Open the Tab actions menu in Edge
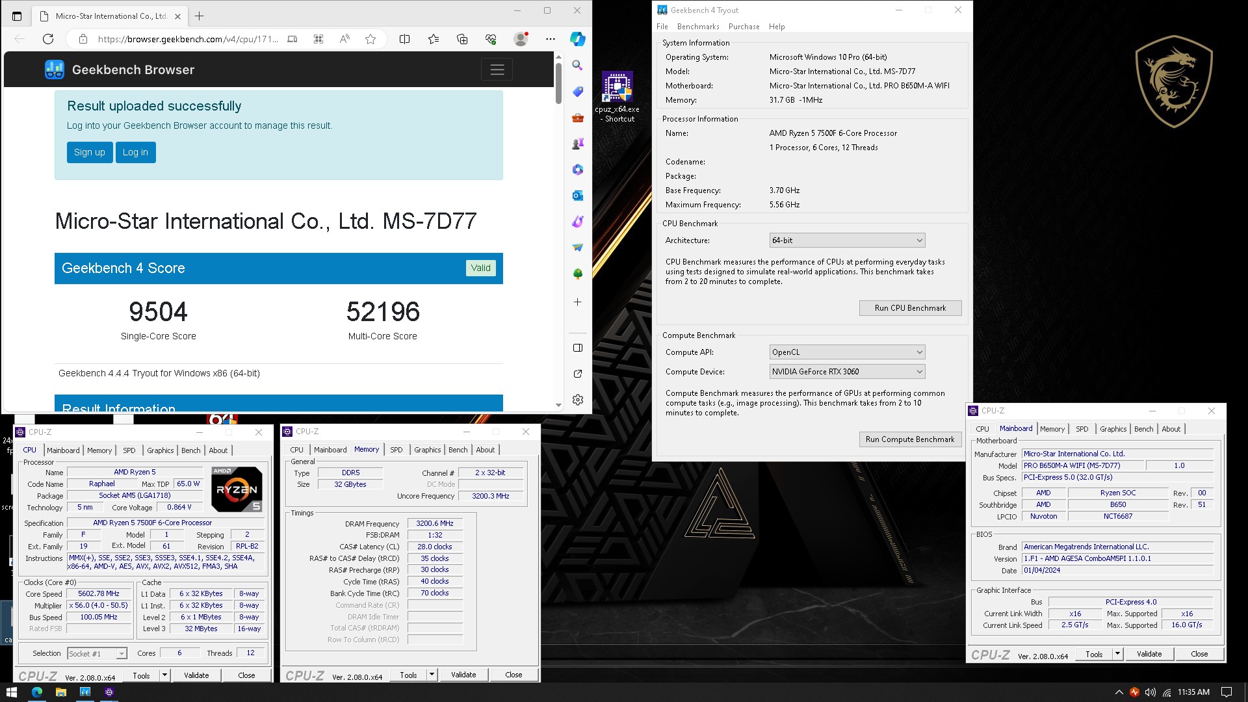Image resolution: width=1248 pixels, height=702 pixels. click(x=17, y=16)
